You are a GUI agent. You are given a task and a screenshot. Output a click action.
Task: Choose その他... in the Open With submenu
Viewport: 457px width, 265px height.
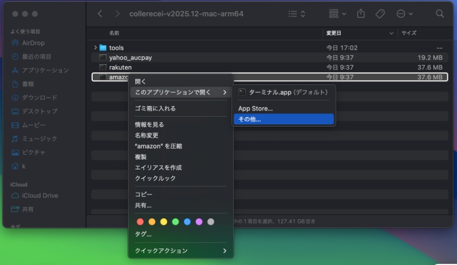(x=250, y=119)
